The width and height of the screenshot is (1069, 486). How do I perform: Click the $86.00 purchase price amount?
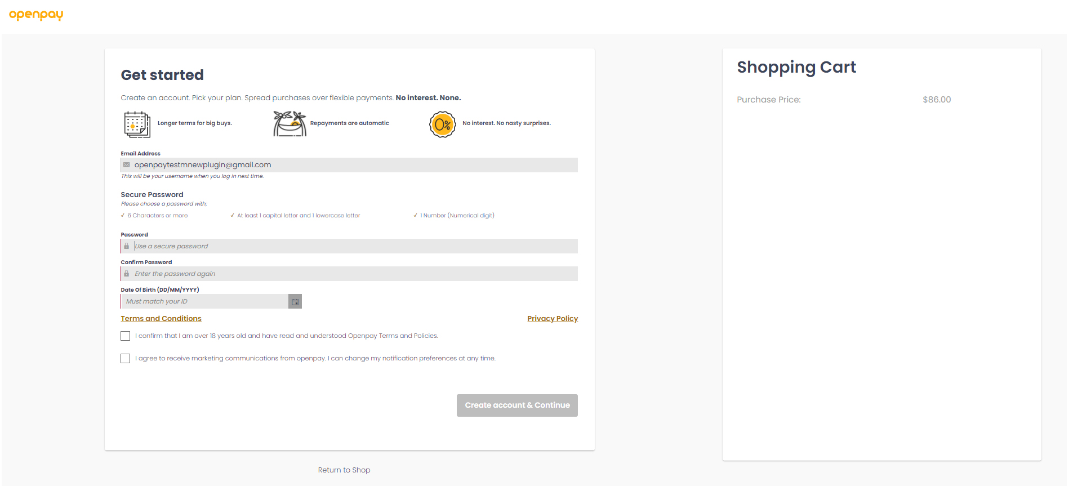point(936,100)
